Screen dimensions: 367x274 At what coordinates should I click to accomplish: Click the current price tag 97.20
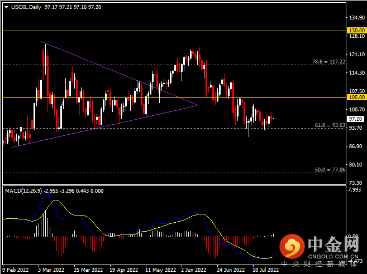coord(356,119)
